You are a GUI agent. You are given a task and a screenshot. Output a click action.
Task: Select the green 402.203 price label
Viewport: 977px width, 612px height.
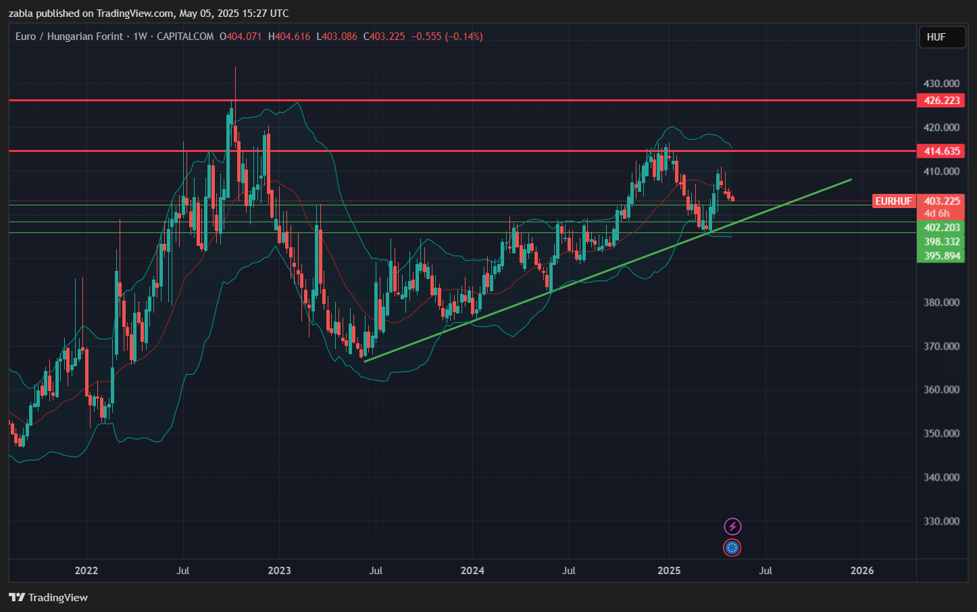(x=941, y=228)
